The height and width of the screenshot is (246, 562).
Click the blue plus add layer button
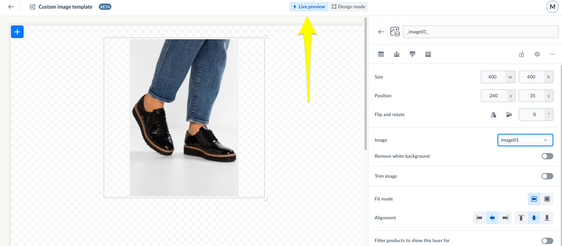tap(17, 32)
